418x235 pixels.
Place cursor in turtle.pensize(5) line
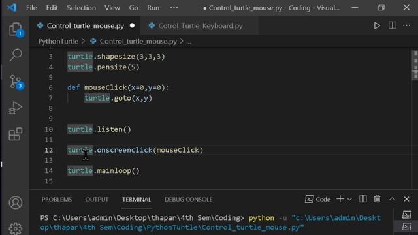pyautogui.click(x=103, y=67)
